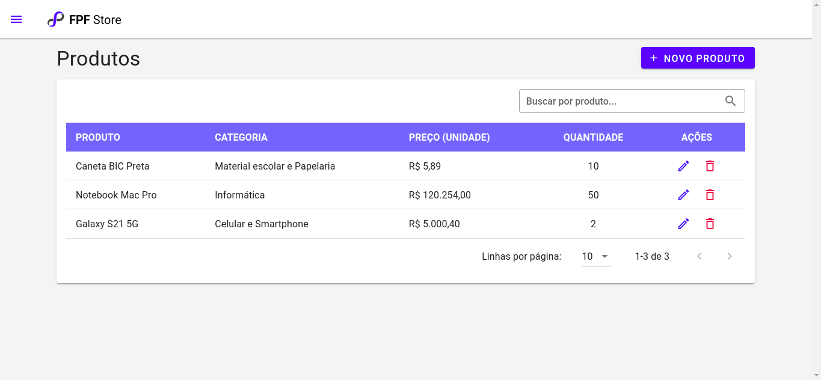Sort by the Quantidade column header
Viewport: 821px width, 380px height.
(593, 137)
